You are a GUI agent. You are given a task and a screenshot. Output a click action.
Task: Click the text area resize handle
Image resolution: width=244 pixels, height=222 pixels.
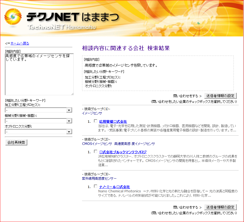72,94
